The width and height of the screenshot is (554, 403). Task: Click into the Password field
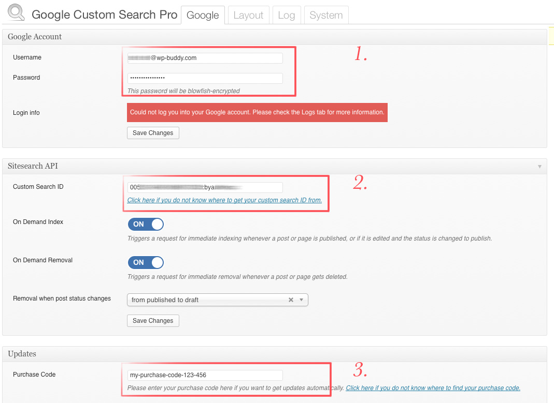point(205,78)
